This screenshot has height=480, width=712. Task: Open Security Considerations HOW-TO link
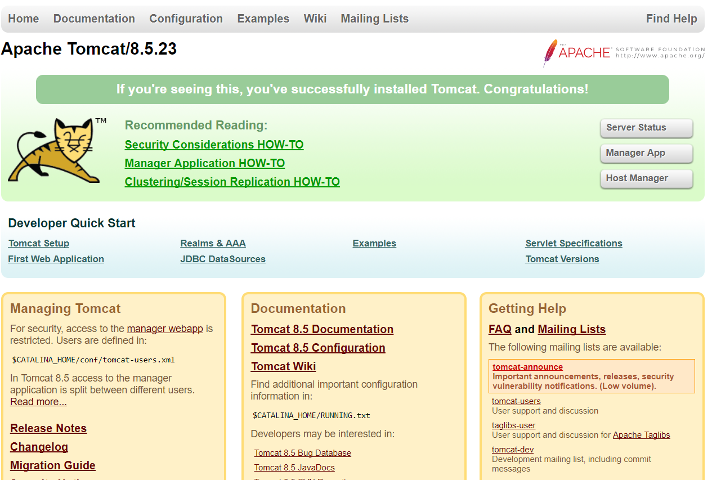click(214, 145)
